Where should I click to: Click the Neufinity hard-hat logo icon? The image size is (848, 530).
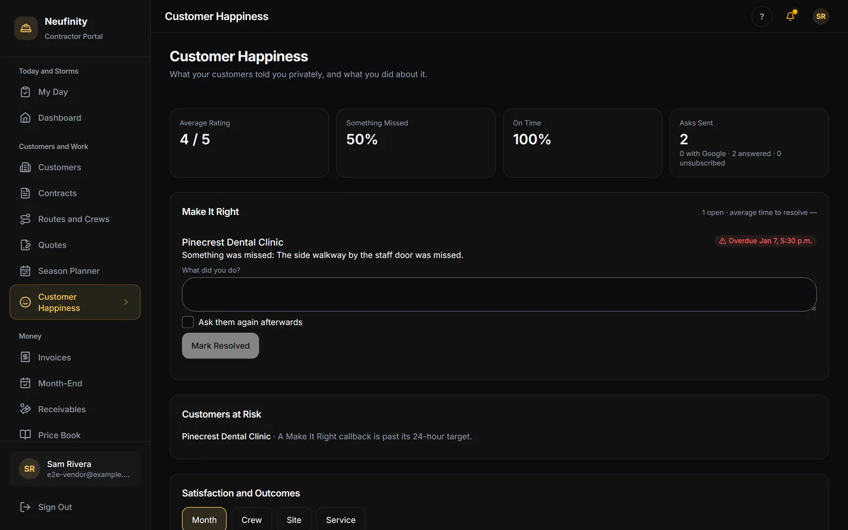coord(26,28)
